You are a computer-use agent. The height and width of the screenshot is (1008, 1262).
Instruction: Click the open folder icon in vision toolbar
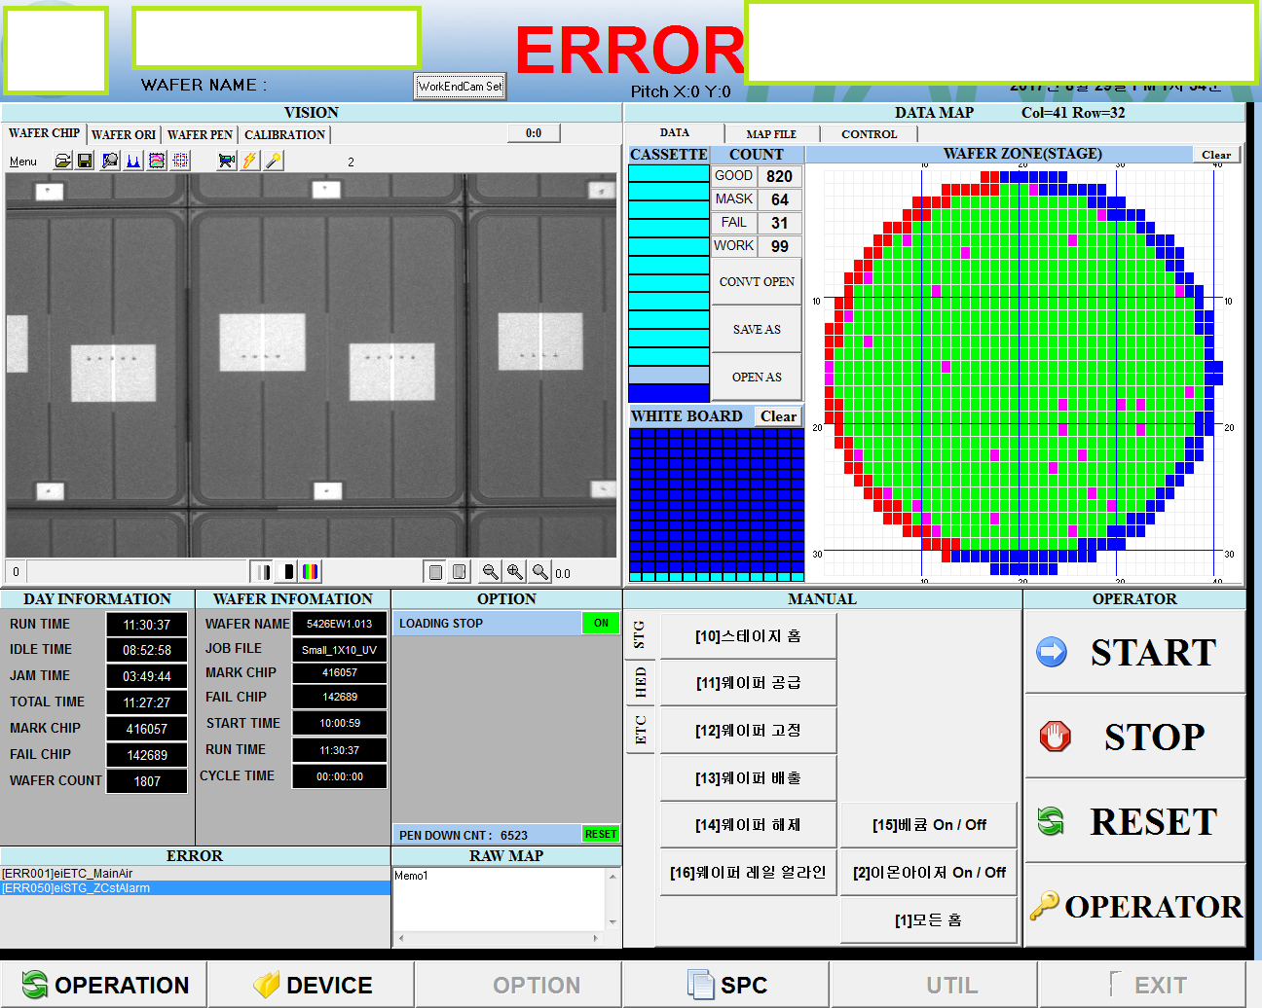(62, 161)
